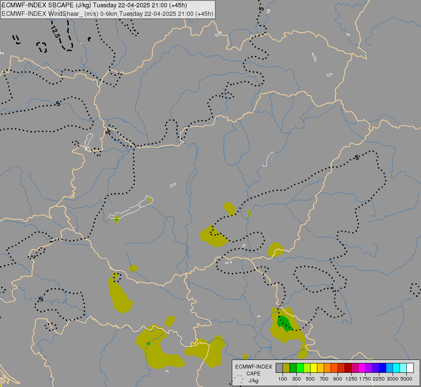Click the white swatch ending the legend
This screenshot has width=421, height=387.
410,368
